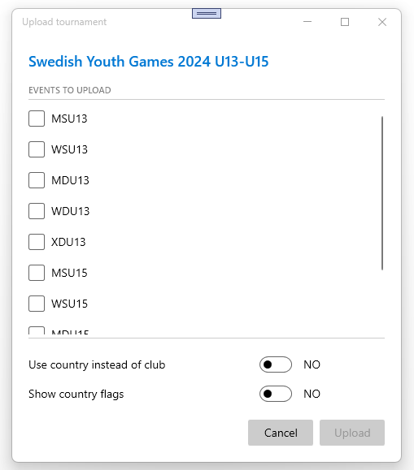Viewport: 414px width, 470px height.
Task: Click the drag handle icon at top
Action: click(x=207, y=14)
